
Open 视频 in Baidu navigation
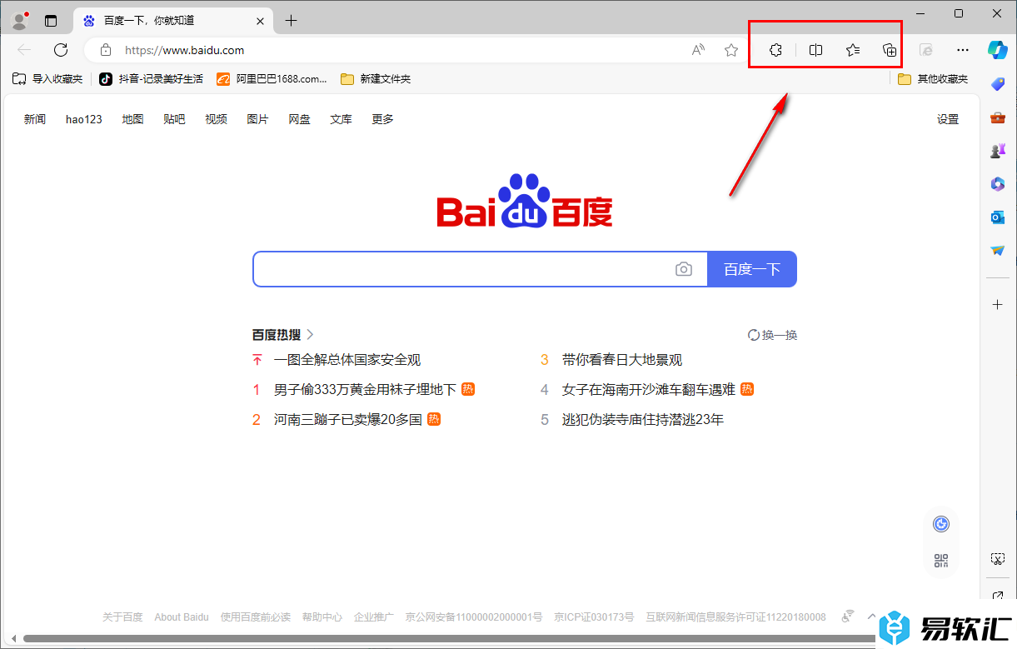[216, 119]
